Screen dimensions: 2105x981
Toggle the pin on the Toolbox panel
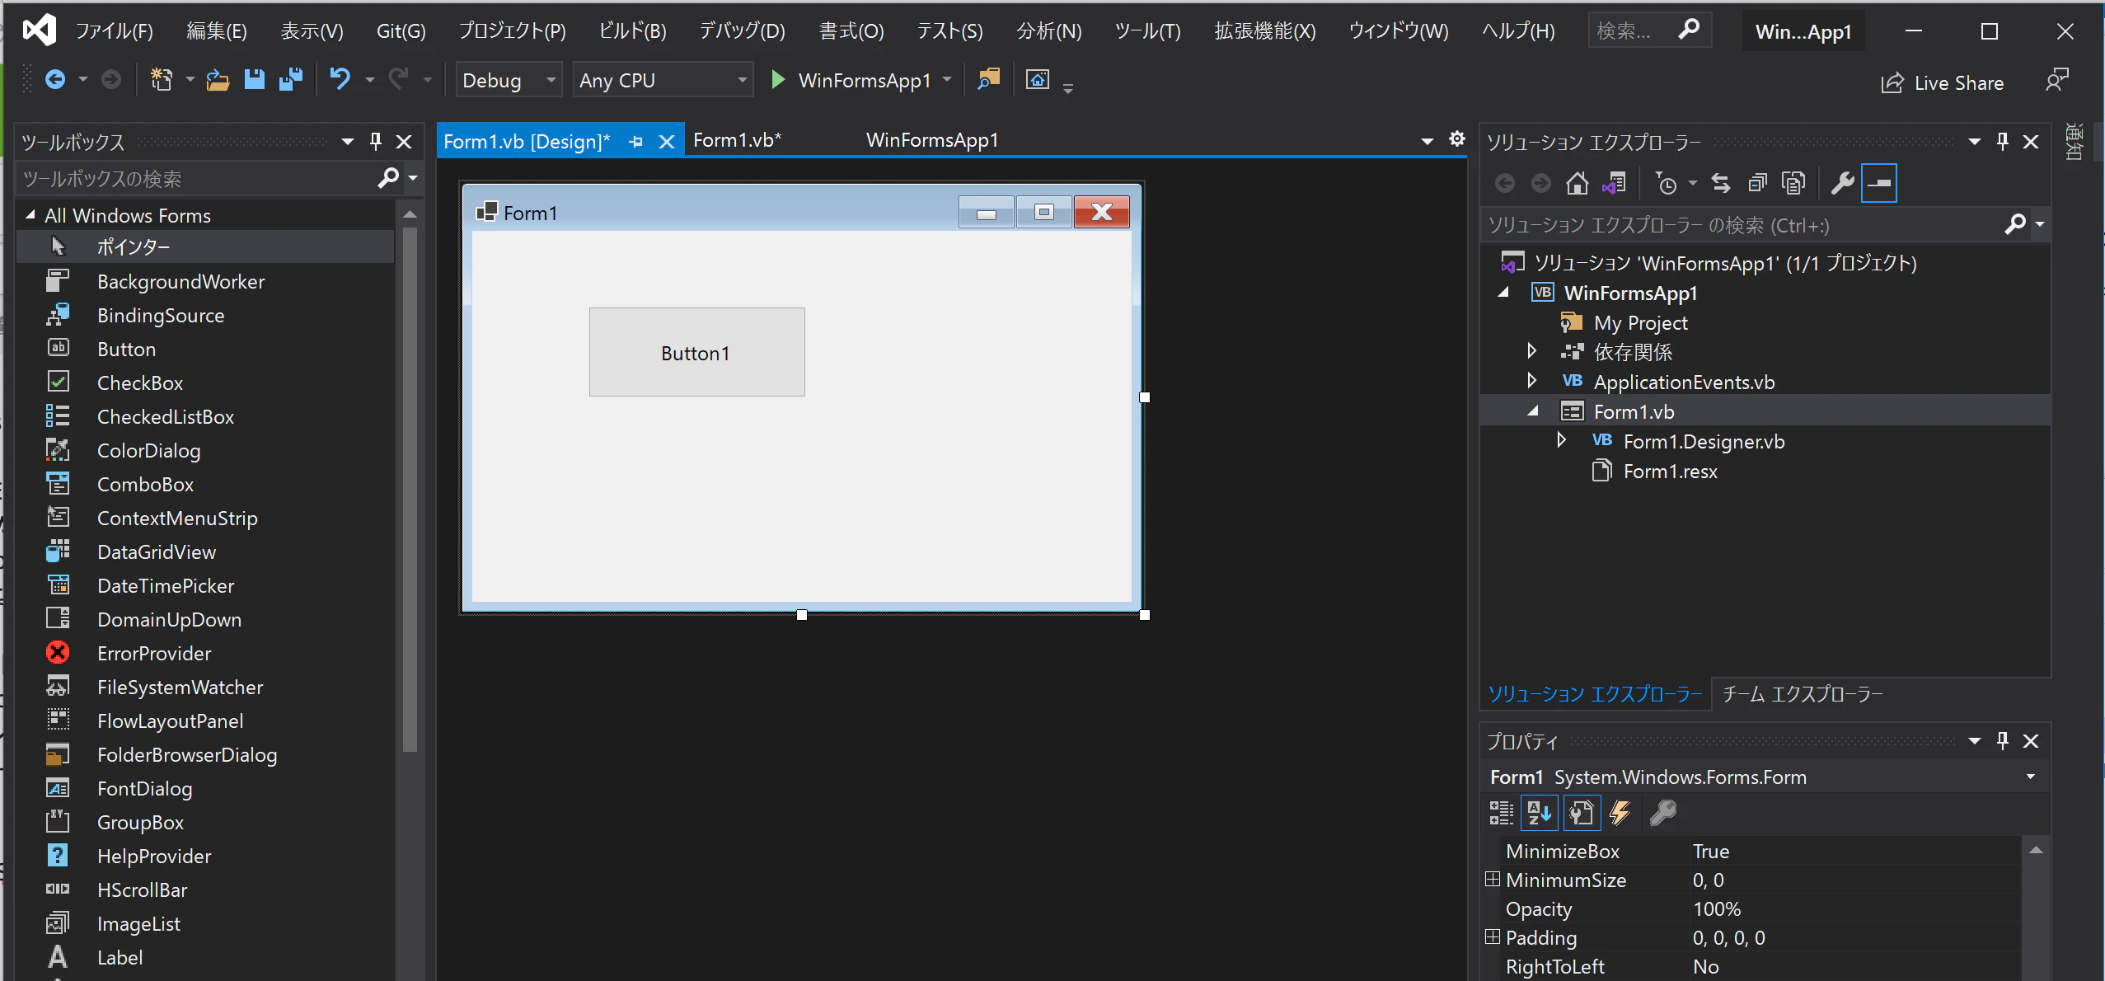tap(376, 142)
